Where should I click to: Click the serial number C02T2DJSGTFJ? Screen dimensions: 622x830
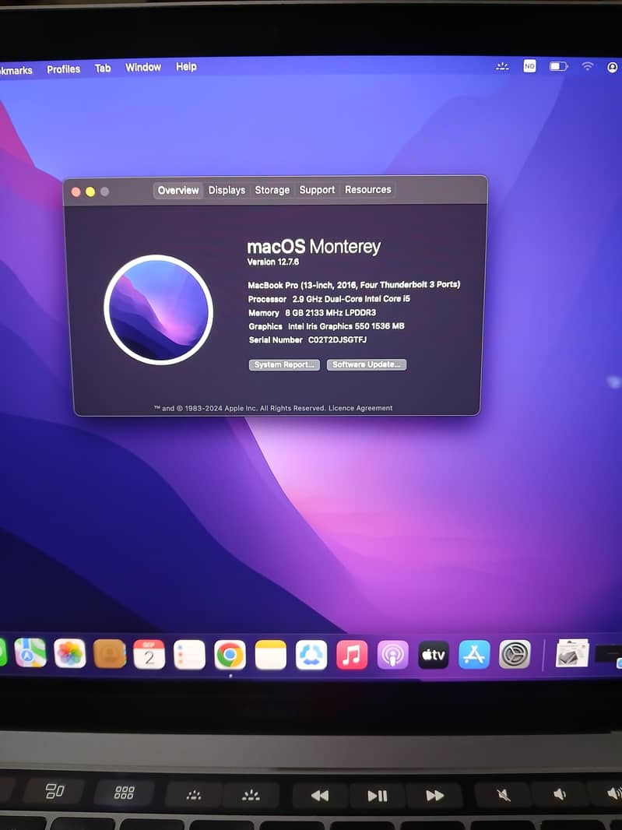coord(337,339)
